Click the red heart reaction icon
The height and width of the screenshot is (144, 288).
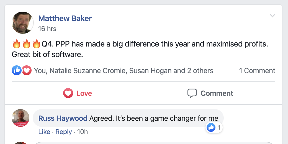coord(27,71)
